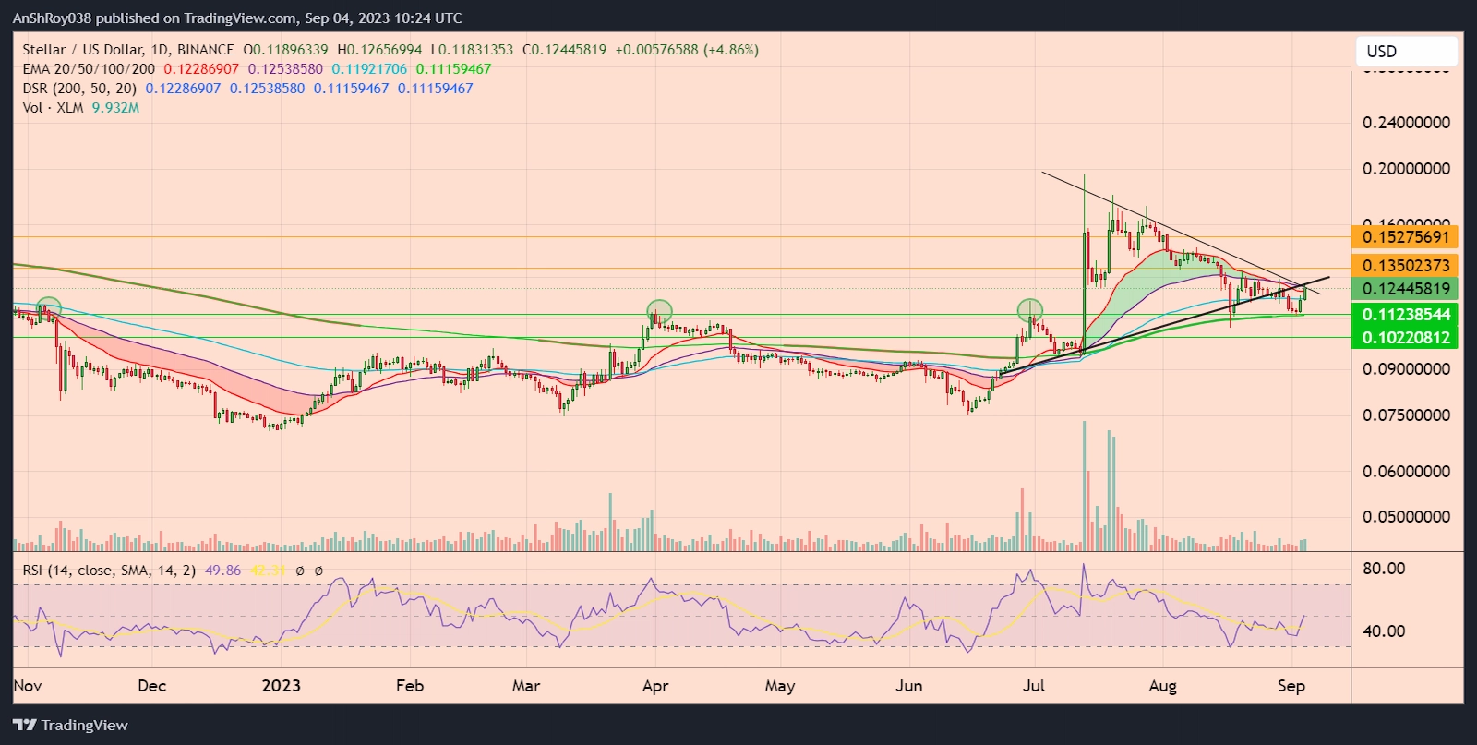Click the Jul label on time axis
1477x745 pixels.
1034,686
